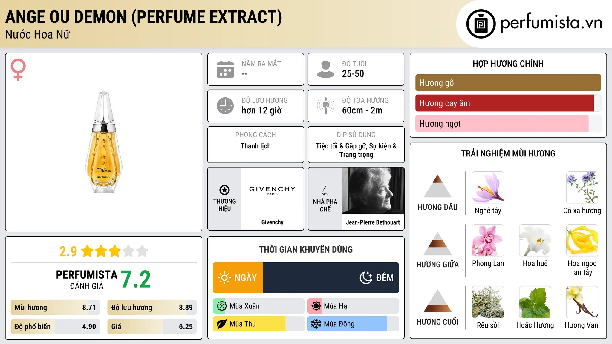The image size is (612, 344).
Task: Click the perfumista.vn site name
Action: click(x=551, y=23)
